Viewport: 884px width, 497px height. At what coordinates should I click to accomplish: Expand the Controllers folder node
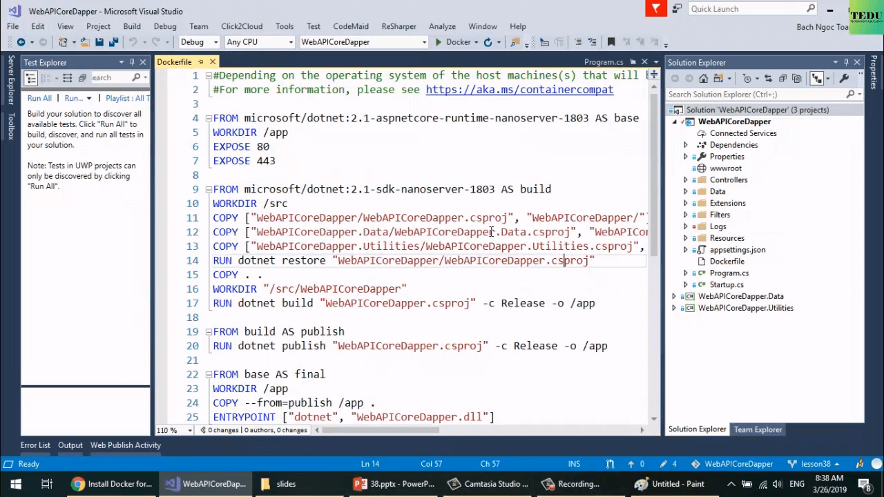point(685,180)
